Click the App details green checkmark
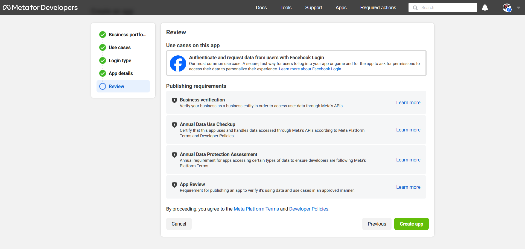This screenshot has height=249, width=525. 103,73
